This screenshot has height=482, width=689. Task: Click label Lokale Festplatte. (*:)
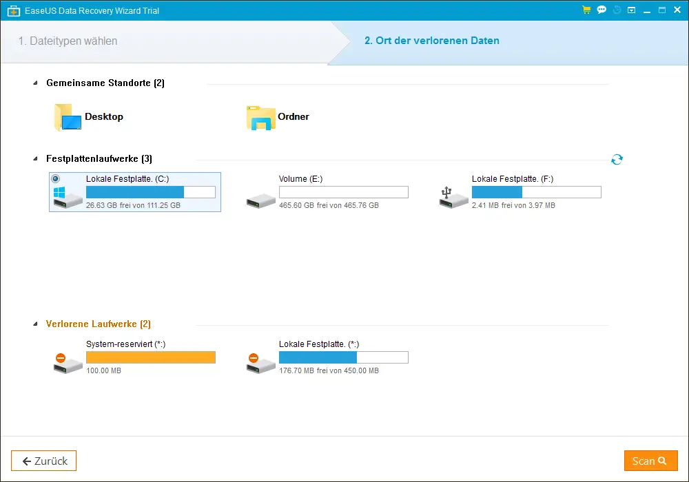click(319, 344)
